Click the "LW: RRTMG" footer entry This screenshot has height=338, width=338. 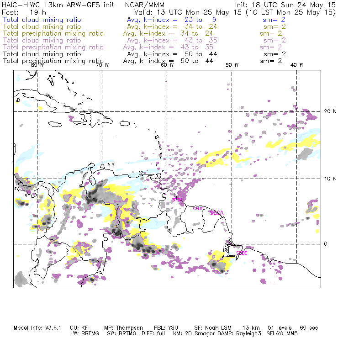point(84,333)
